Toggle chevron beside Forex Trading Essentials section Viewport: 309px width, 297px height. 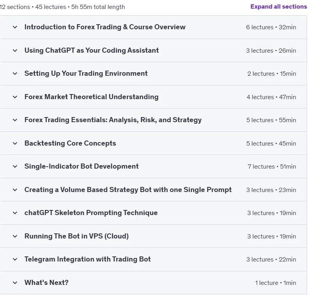[x=15, y=120]
